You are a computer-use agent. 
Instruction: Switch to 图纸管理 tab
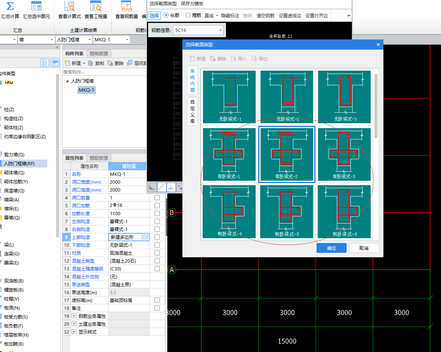99,53
